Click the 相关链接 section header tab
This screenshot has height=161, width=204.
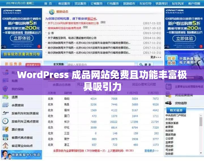coord(176,110)
